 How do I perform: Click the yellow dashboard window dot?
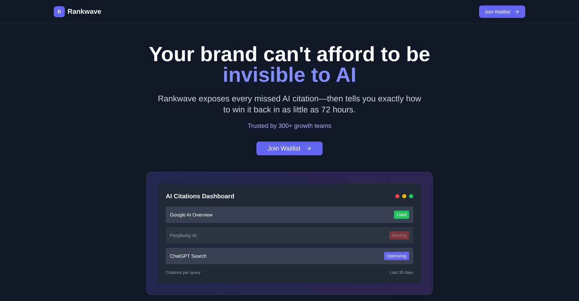point(404,196)
